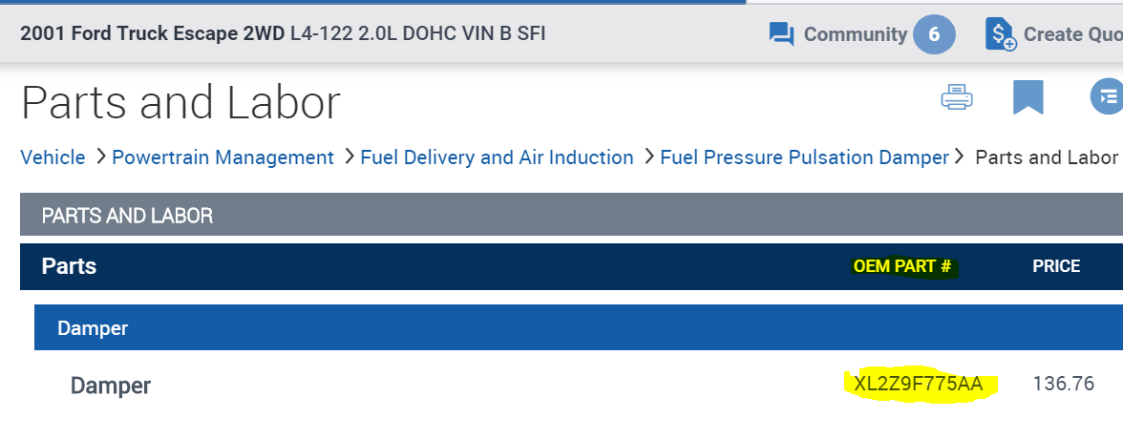Print the Parts and Labor page
Viewport: 1123px width, 439px height.
[x=957, y=97]
